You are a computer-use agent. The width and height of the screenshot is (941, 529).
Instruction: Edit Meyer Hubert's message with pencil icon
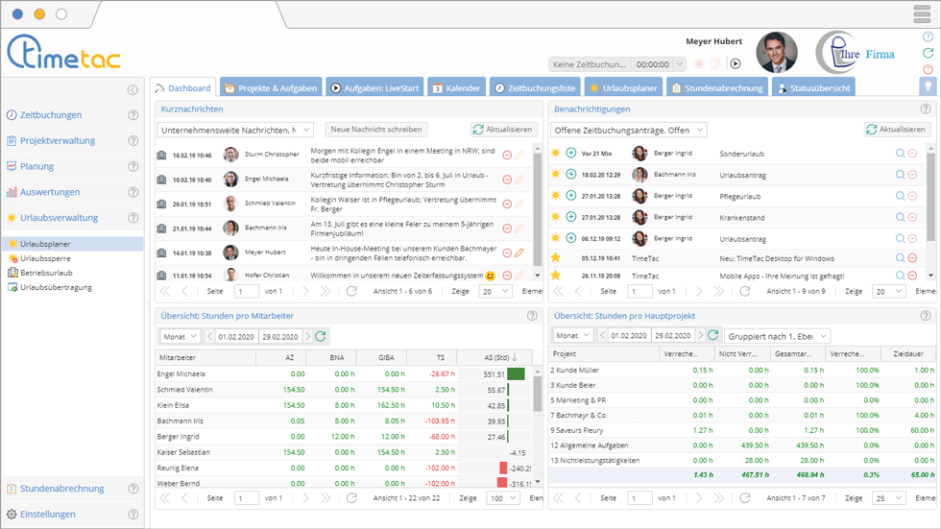(x=519, y=253)
